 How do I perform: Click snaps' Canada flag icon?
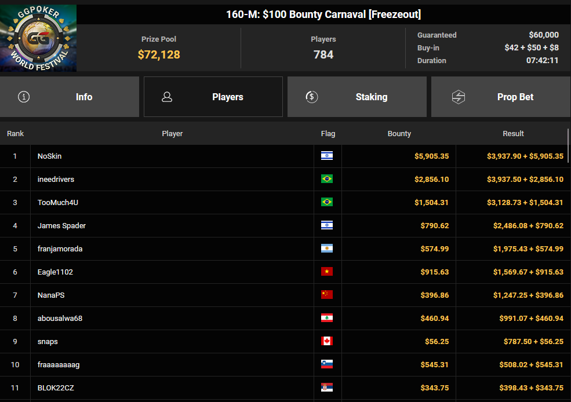326,341
